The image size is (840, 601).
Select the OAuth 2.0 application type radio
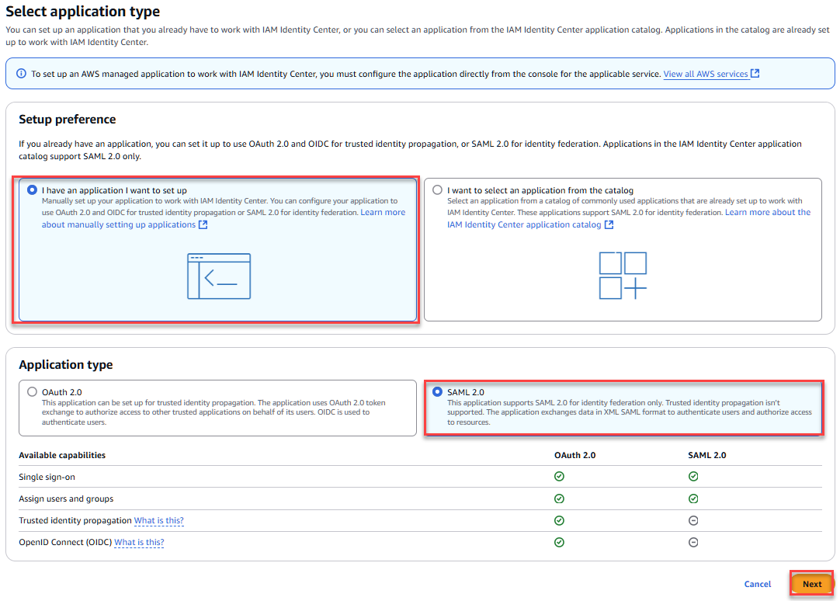[x=32, y=392]
